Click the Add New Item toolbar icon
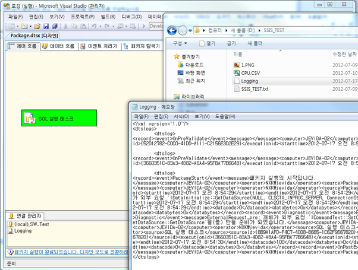 tap(24, 26)
